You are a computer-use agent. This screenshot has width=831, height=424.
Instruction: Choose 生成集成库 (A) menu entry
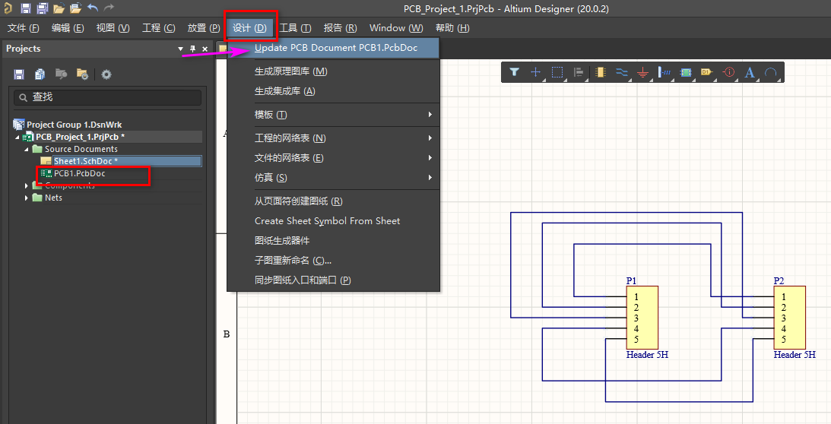point(333,91)
